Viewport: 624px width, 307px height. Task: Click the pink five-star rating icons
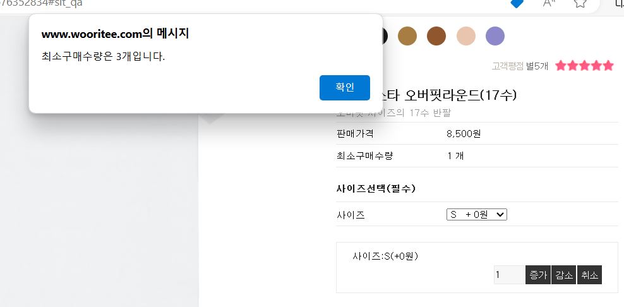[x=585, y=66]
